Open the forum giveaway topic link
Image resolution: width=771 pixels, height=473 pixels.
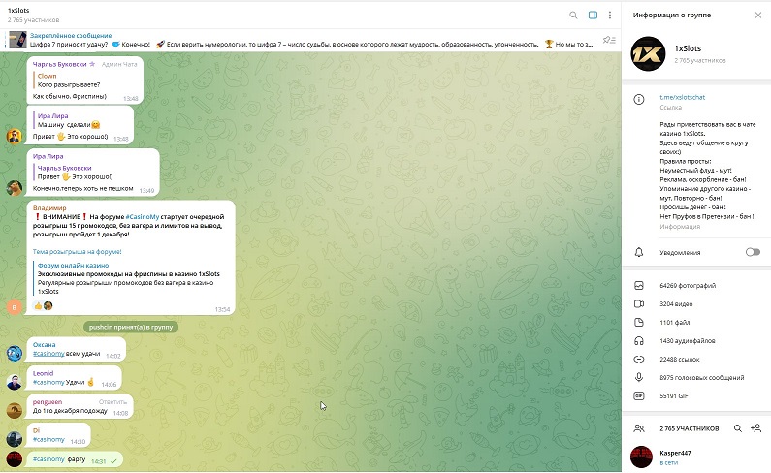click(x=78, y=252)
